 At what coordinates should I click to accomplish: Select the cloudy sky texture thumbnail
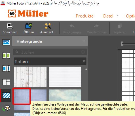coord(65,95)
